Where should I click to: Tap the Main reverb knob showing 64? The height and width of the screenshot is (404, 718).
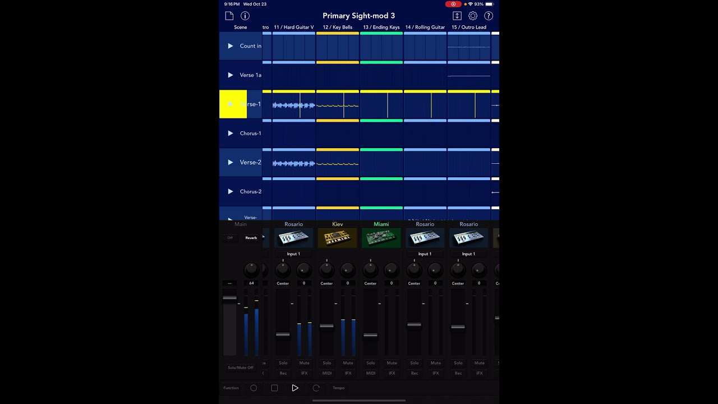[251, 270]
